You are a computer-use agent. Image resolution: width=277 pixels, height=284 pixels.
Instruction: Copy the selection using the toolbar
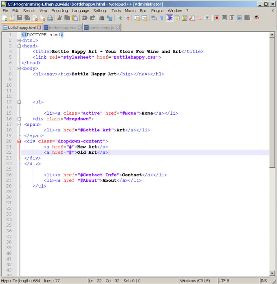67,18
